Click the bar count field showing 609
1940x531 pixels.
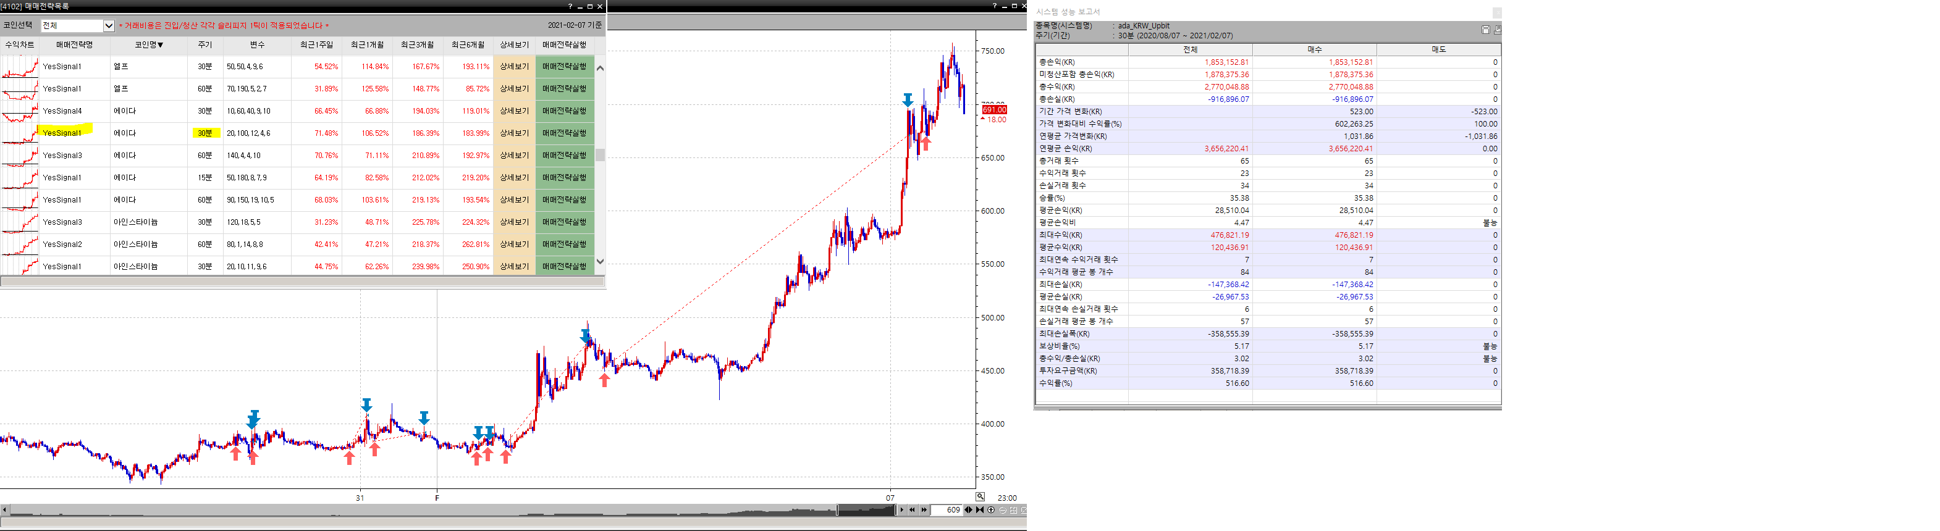click(x=947, y=510)
